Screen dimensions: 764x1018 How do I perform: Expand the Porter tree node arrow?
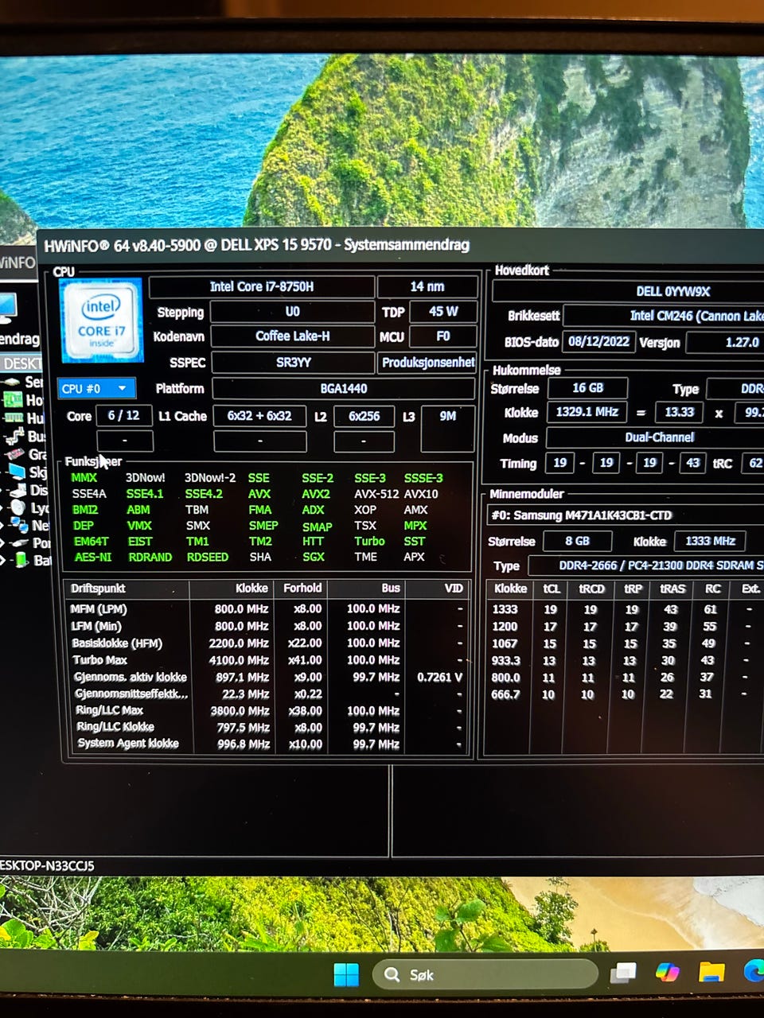pyautogui.click(x=3, y=542)
